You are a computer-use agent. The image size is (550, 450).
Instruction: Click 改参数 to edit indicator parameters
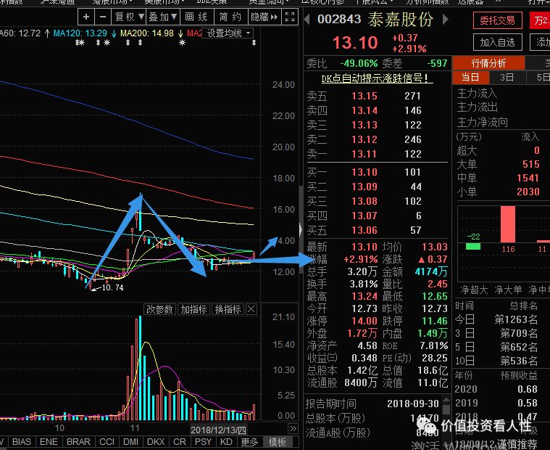[x=159, y=309]
